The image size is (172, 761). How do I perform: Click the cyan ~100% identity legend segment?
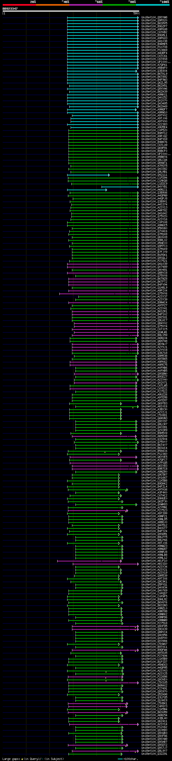pyautogui.click(x=153, y=5)
